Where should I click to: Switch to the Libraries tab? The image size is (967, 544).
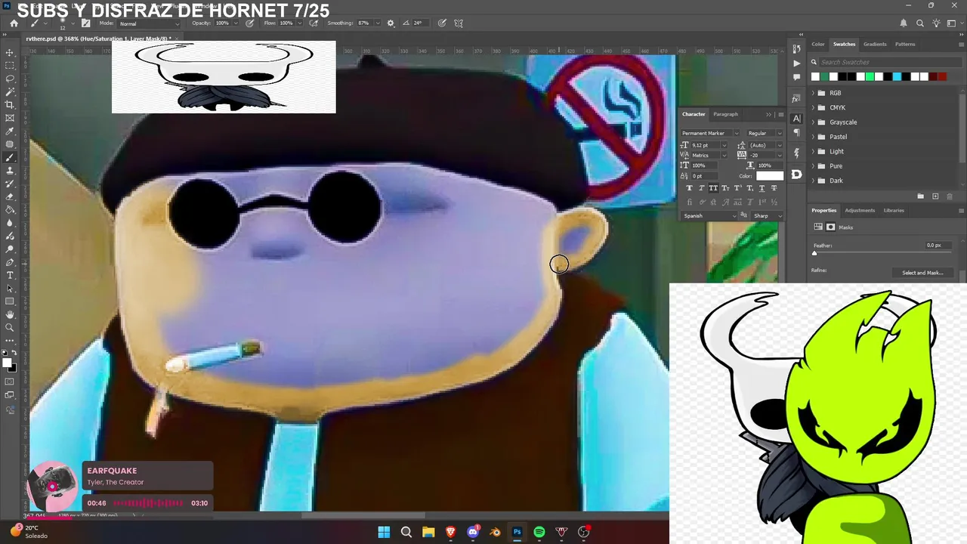[894, 210]
